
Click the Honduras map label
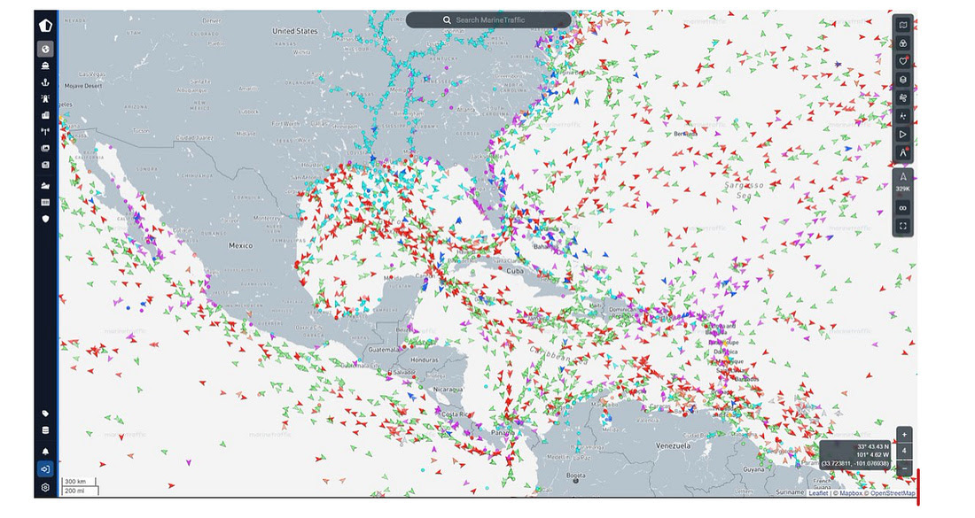(x=425, y=360)
